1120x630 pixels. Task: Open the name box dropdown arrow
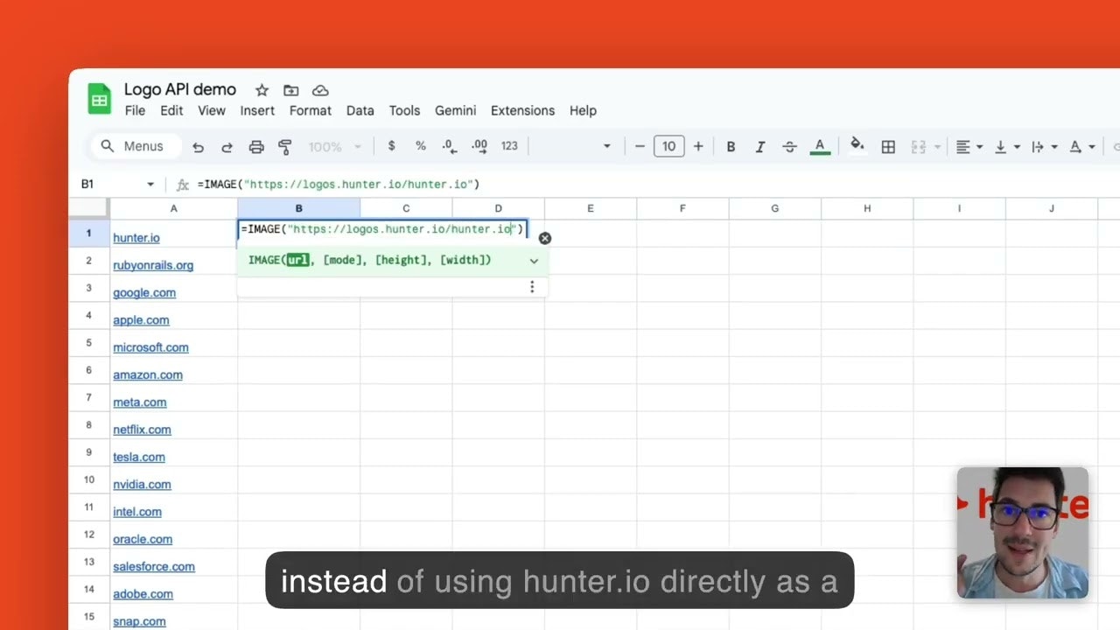click(150, 185)
